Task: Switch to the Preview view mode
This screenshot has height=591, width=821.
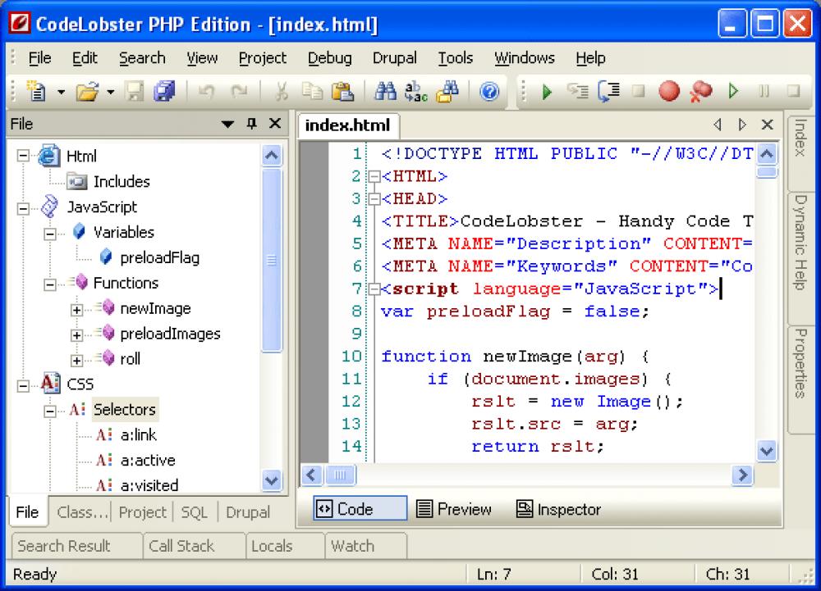Action: [453, 508]
